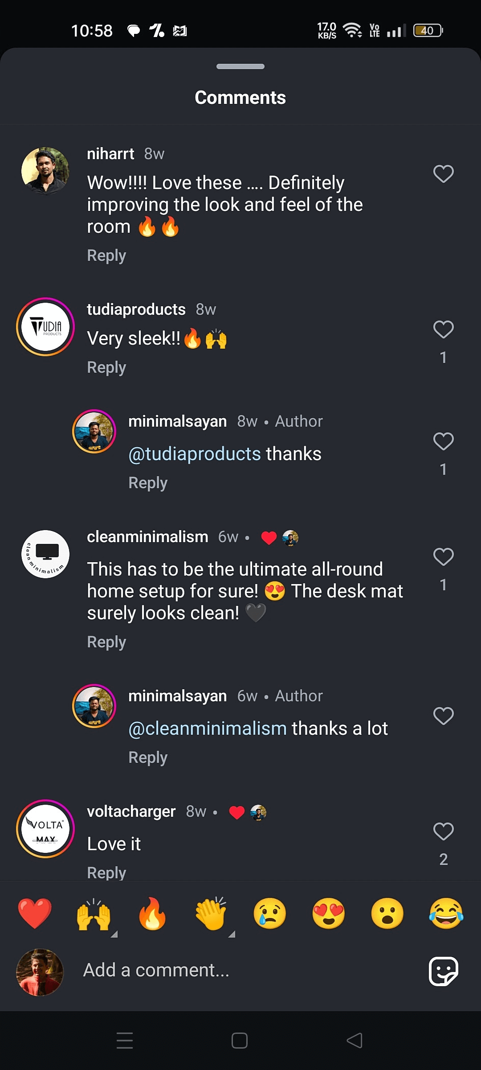This screenshot has height=1070, width=481.
Task: Expand raised hands emoji skin tone options
Action: pos(114,934)
